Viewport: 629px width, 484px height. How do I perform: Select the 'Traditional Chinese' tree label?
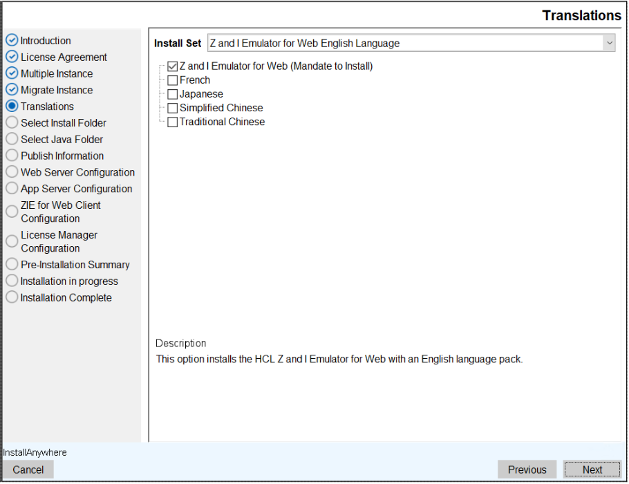[x=222, y=122]
